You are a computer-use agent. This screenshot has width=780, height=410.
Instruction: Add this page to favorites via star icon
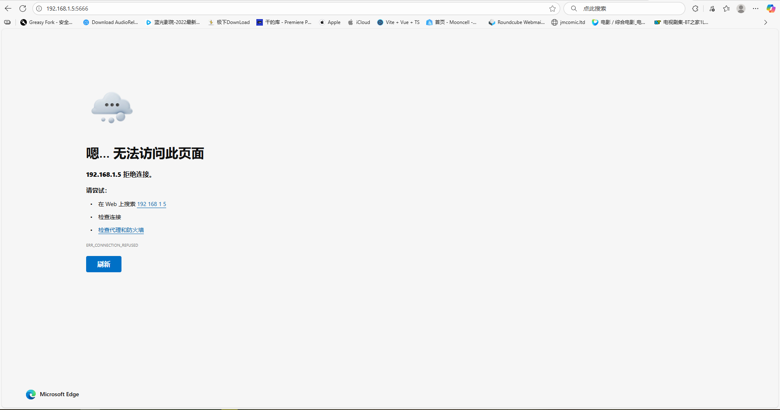pos(552,9)
